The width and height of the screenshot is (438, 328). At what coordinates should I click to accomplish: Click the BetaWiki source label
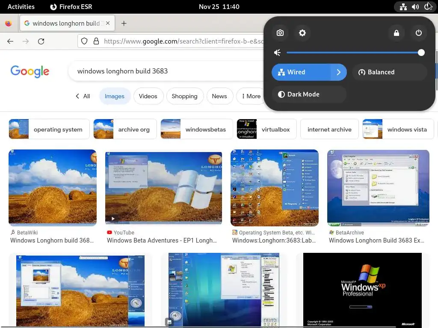(x=27, y=232)
